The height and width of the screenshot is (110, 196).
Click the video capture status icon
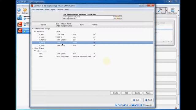[x=135, y=105]
